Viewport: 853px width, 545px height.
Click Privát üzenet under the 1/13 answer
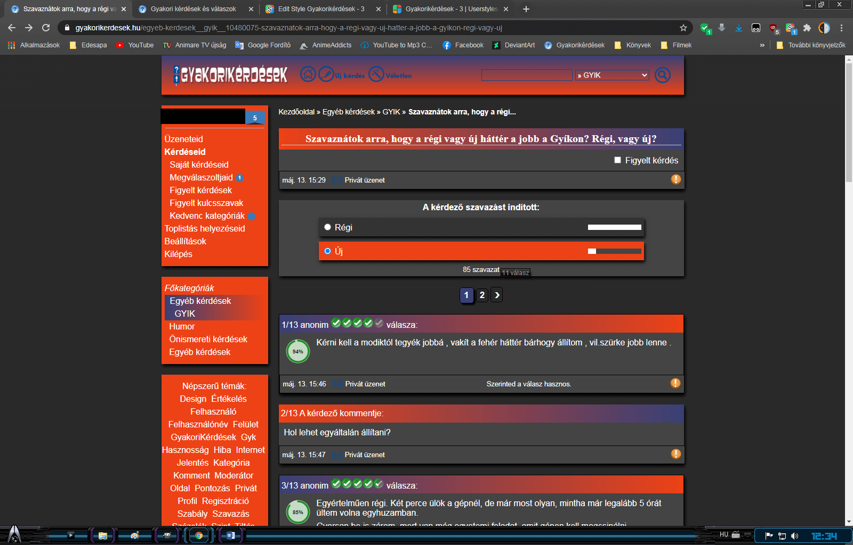pyautogui.click(x=365, y=384)
